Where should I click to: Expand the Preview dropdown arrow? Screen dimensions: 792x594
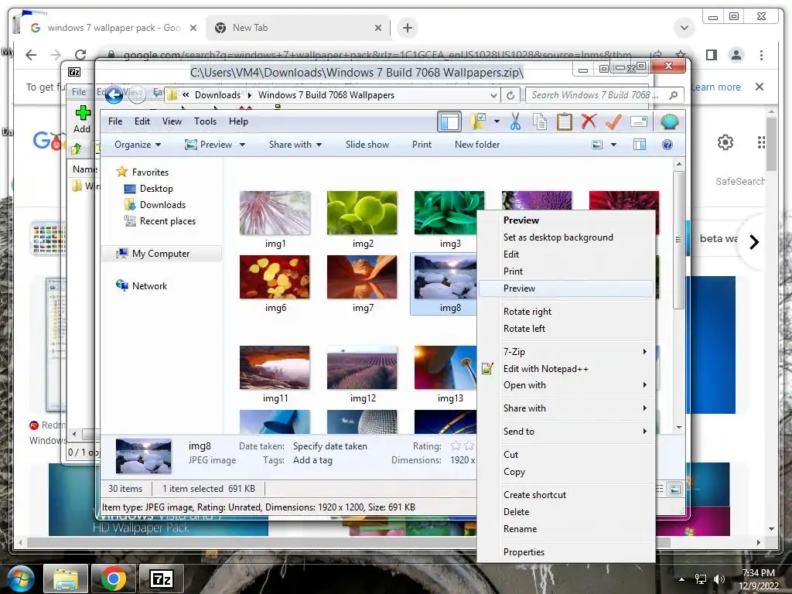pyautogui.click(x=242, y=145)
